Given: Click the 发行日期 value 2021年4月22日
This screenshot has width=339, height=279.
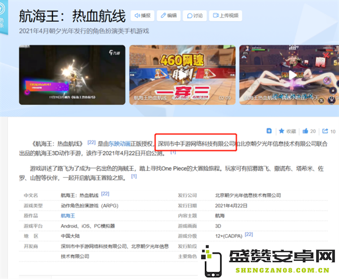Looking at the screenshot, I should [231, 205].
